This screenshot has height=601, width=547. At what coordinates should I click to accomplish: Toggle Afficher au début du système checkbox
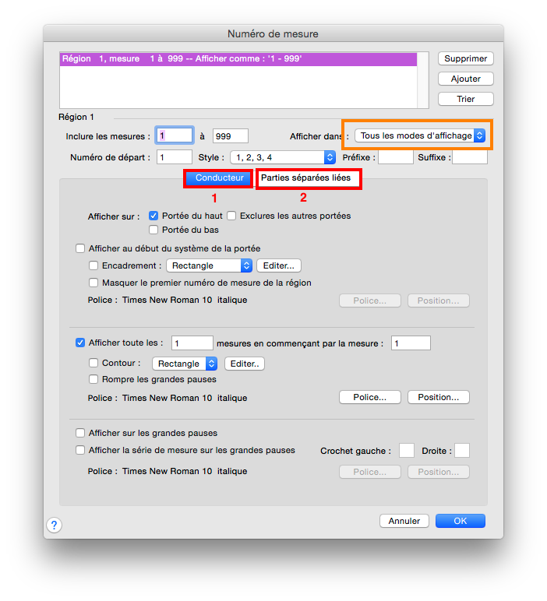click(80, 248)
